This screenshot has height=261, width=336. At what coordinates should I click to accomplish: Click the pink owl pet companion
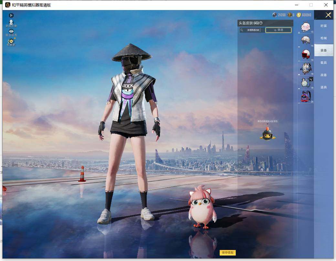click(x=202, y=207)
